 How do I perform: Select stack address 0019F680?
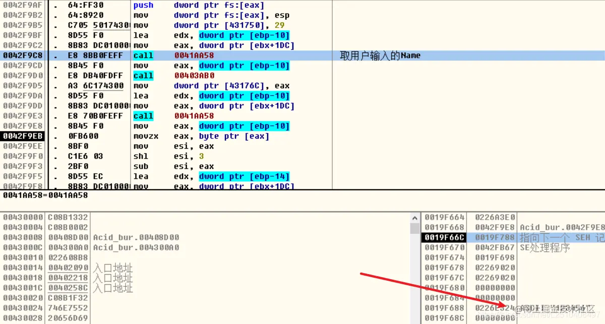click(x=445, y=288)
